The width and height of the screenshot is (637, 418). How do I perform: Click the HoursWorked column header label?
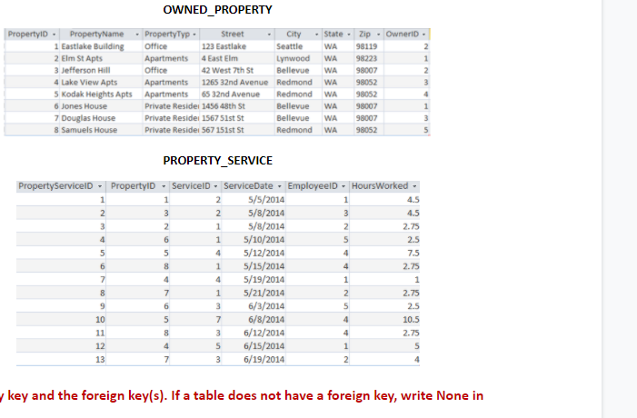coord(380,186)
